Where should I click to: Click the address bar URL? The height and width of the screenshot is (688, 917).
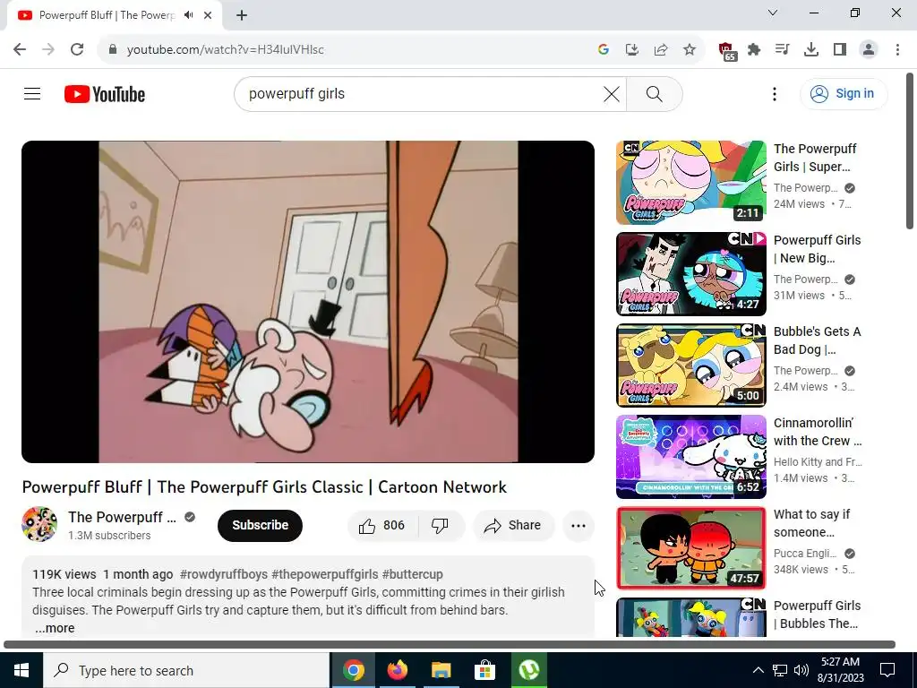pos(225,49)
